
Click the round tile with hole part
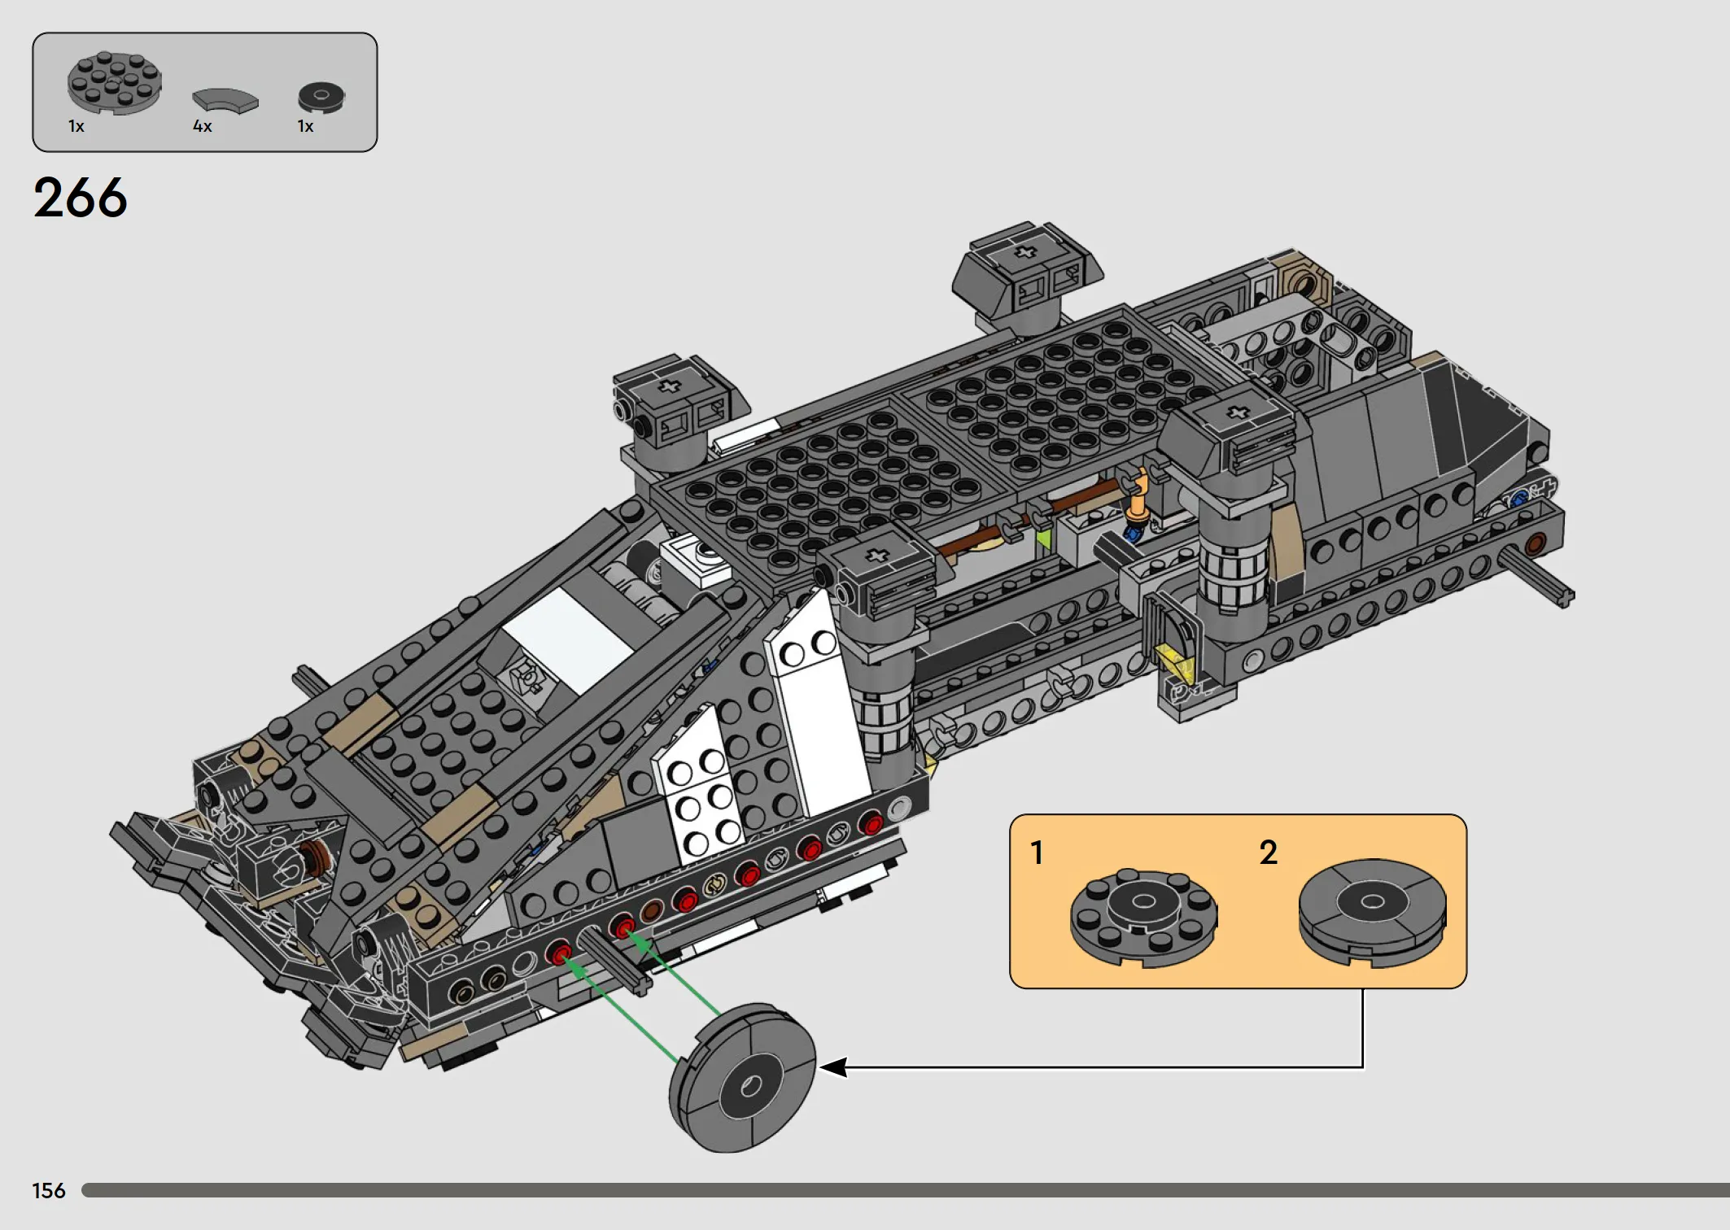click(x=321, y=98)
